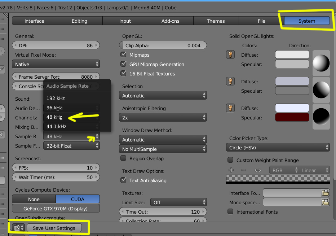Open Color Picker Type dropdown

(x=278, y=148)
